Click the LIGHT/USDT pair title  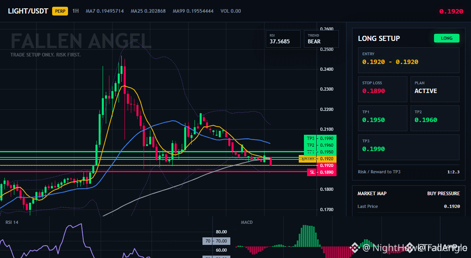pos(28,11)
